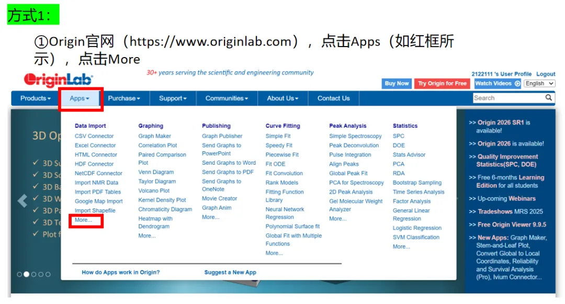Open Neural Network Regression app

coord(285,213)
